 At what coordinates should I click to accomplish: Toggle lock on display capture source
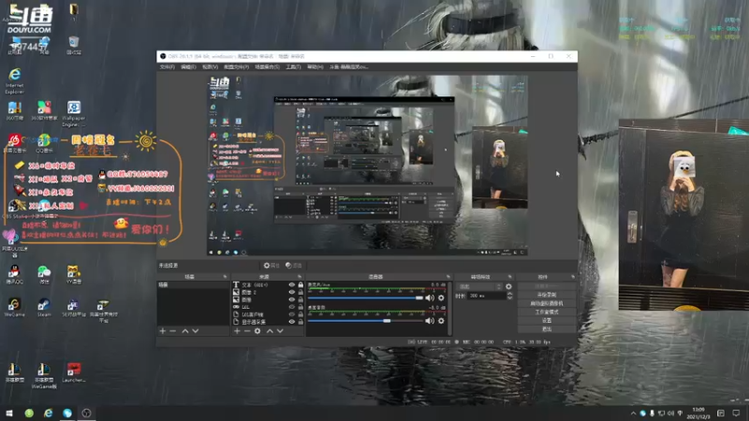coord(301,322)
